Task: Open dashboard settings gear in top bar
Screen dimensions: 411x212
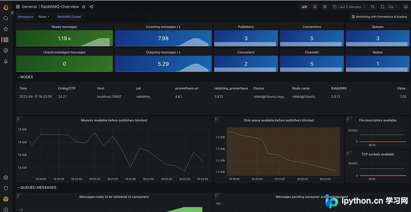Action: pyautogui.click(x=325, y=7)
